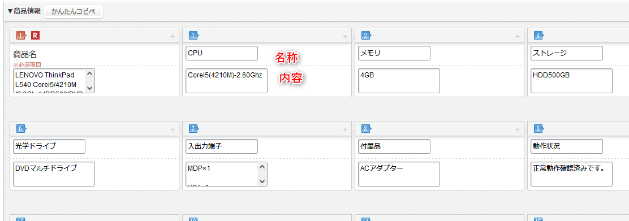629x221 pixels.
Task: Collapse the ▼商品情報 section header
Action: click(24, 11)
